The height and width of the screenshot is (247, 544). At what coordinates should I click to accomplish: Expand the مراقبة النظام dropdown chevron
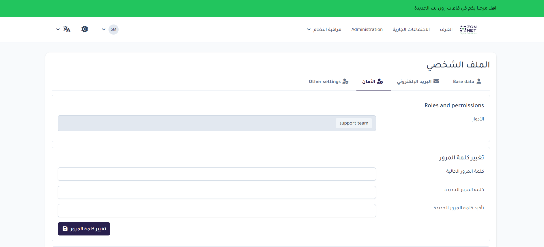pyautogui.click(x=309, y=29)
